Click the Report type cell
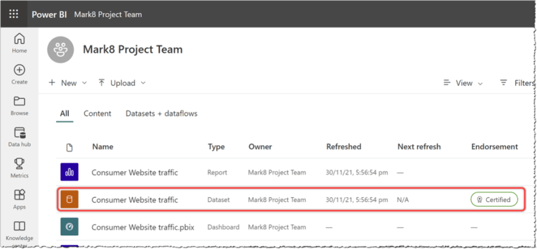The height and width of the screenshot is (249, 537). [217, 173]
